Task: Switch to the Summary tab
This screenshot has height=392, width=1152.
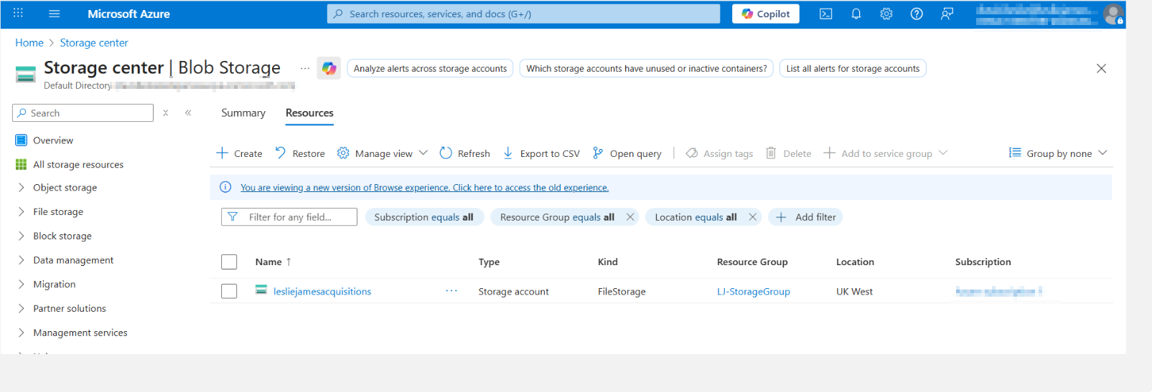Action: coord(243,113)
